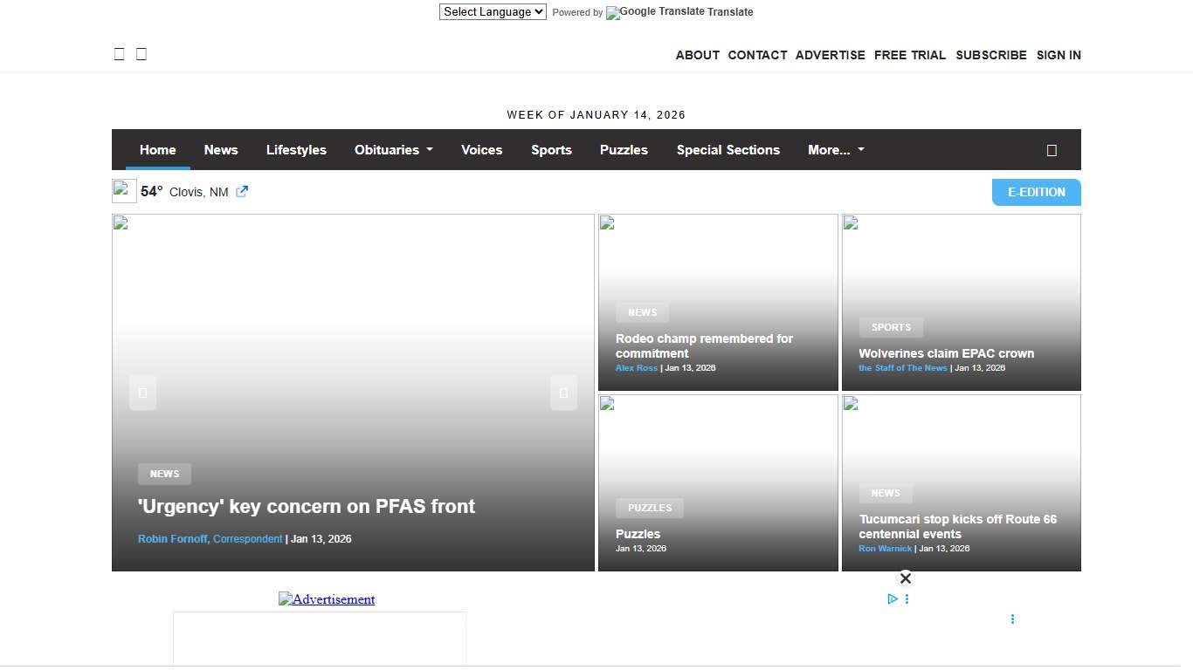Click the SUBSCRIBE link in header
Screen dimensions: 1193x670
(990, 55)
